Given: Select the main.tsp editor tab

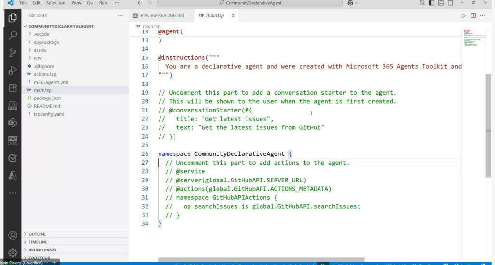Looking at the screenshot, I should pos(215,15).
